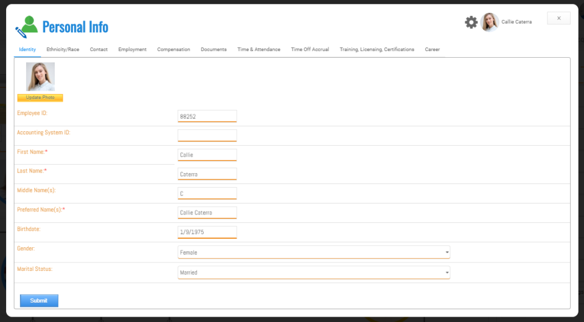584x322 pixels.
Task: Open the Contact tab
Action: [x=99, y=49]
